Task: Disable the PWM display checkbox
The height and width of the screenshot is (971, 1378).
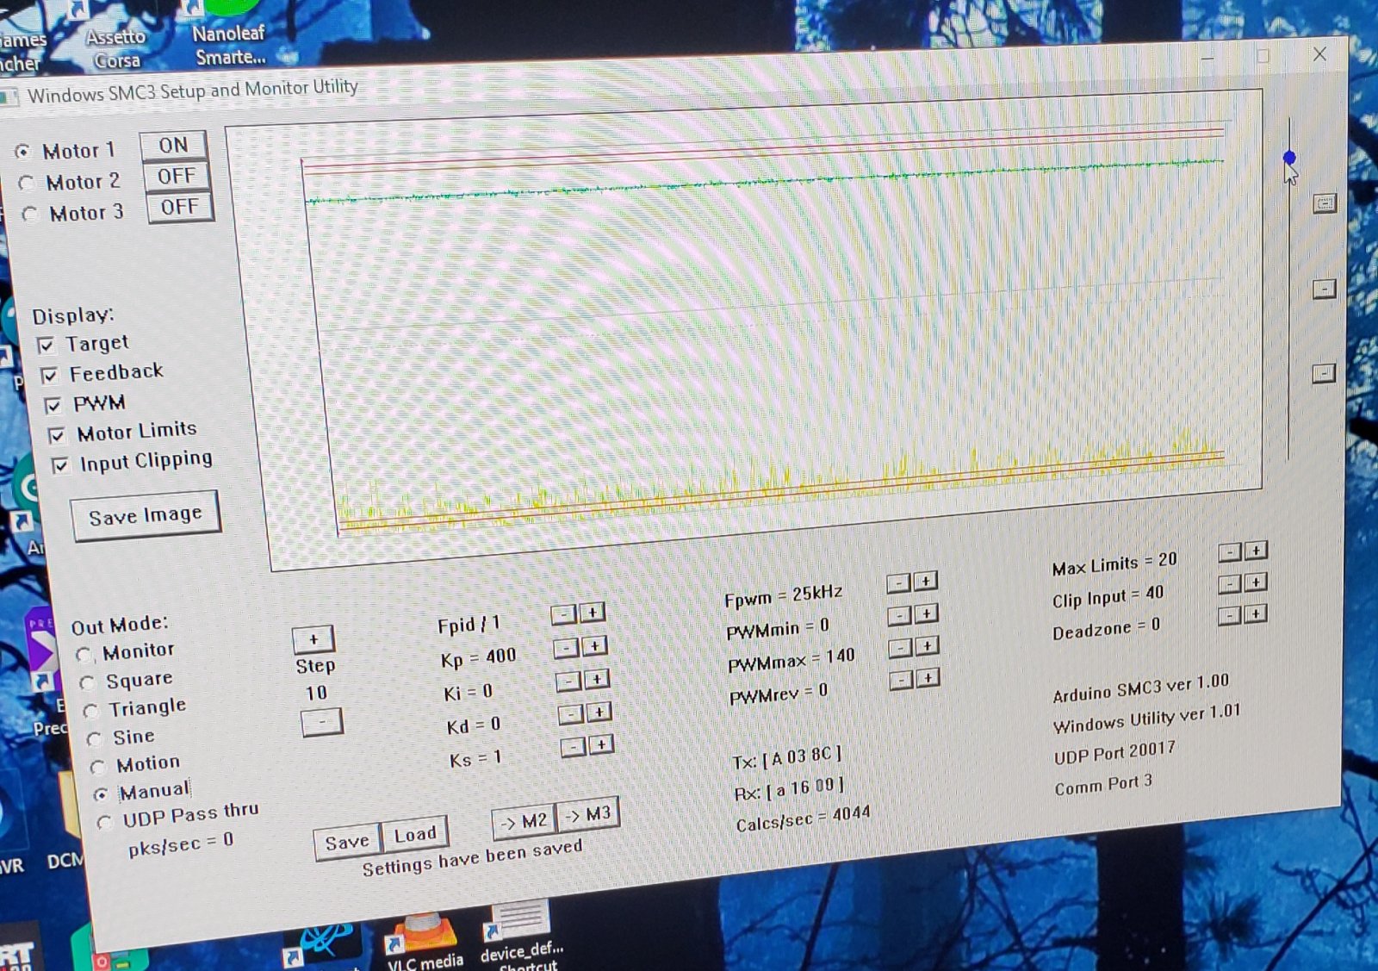Action: point(53,405)
